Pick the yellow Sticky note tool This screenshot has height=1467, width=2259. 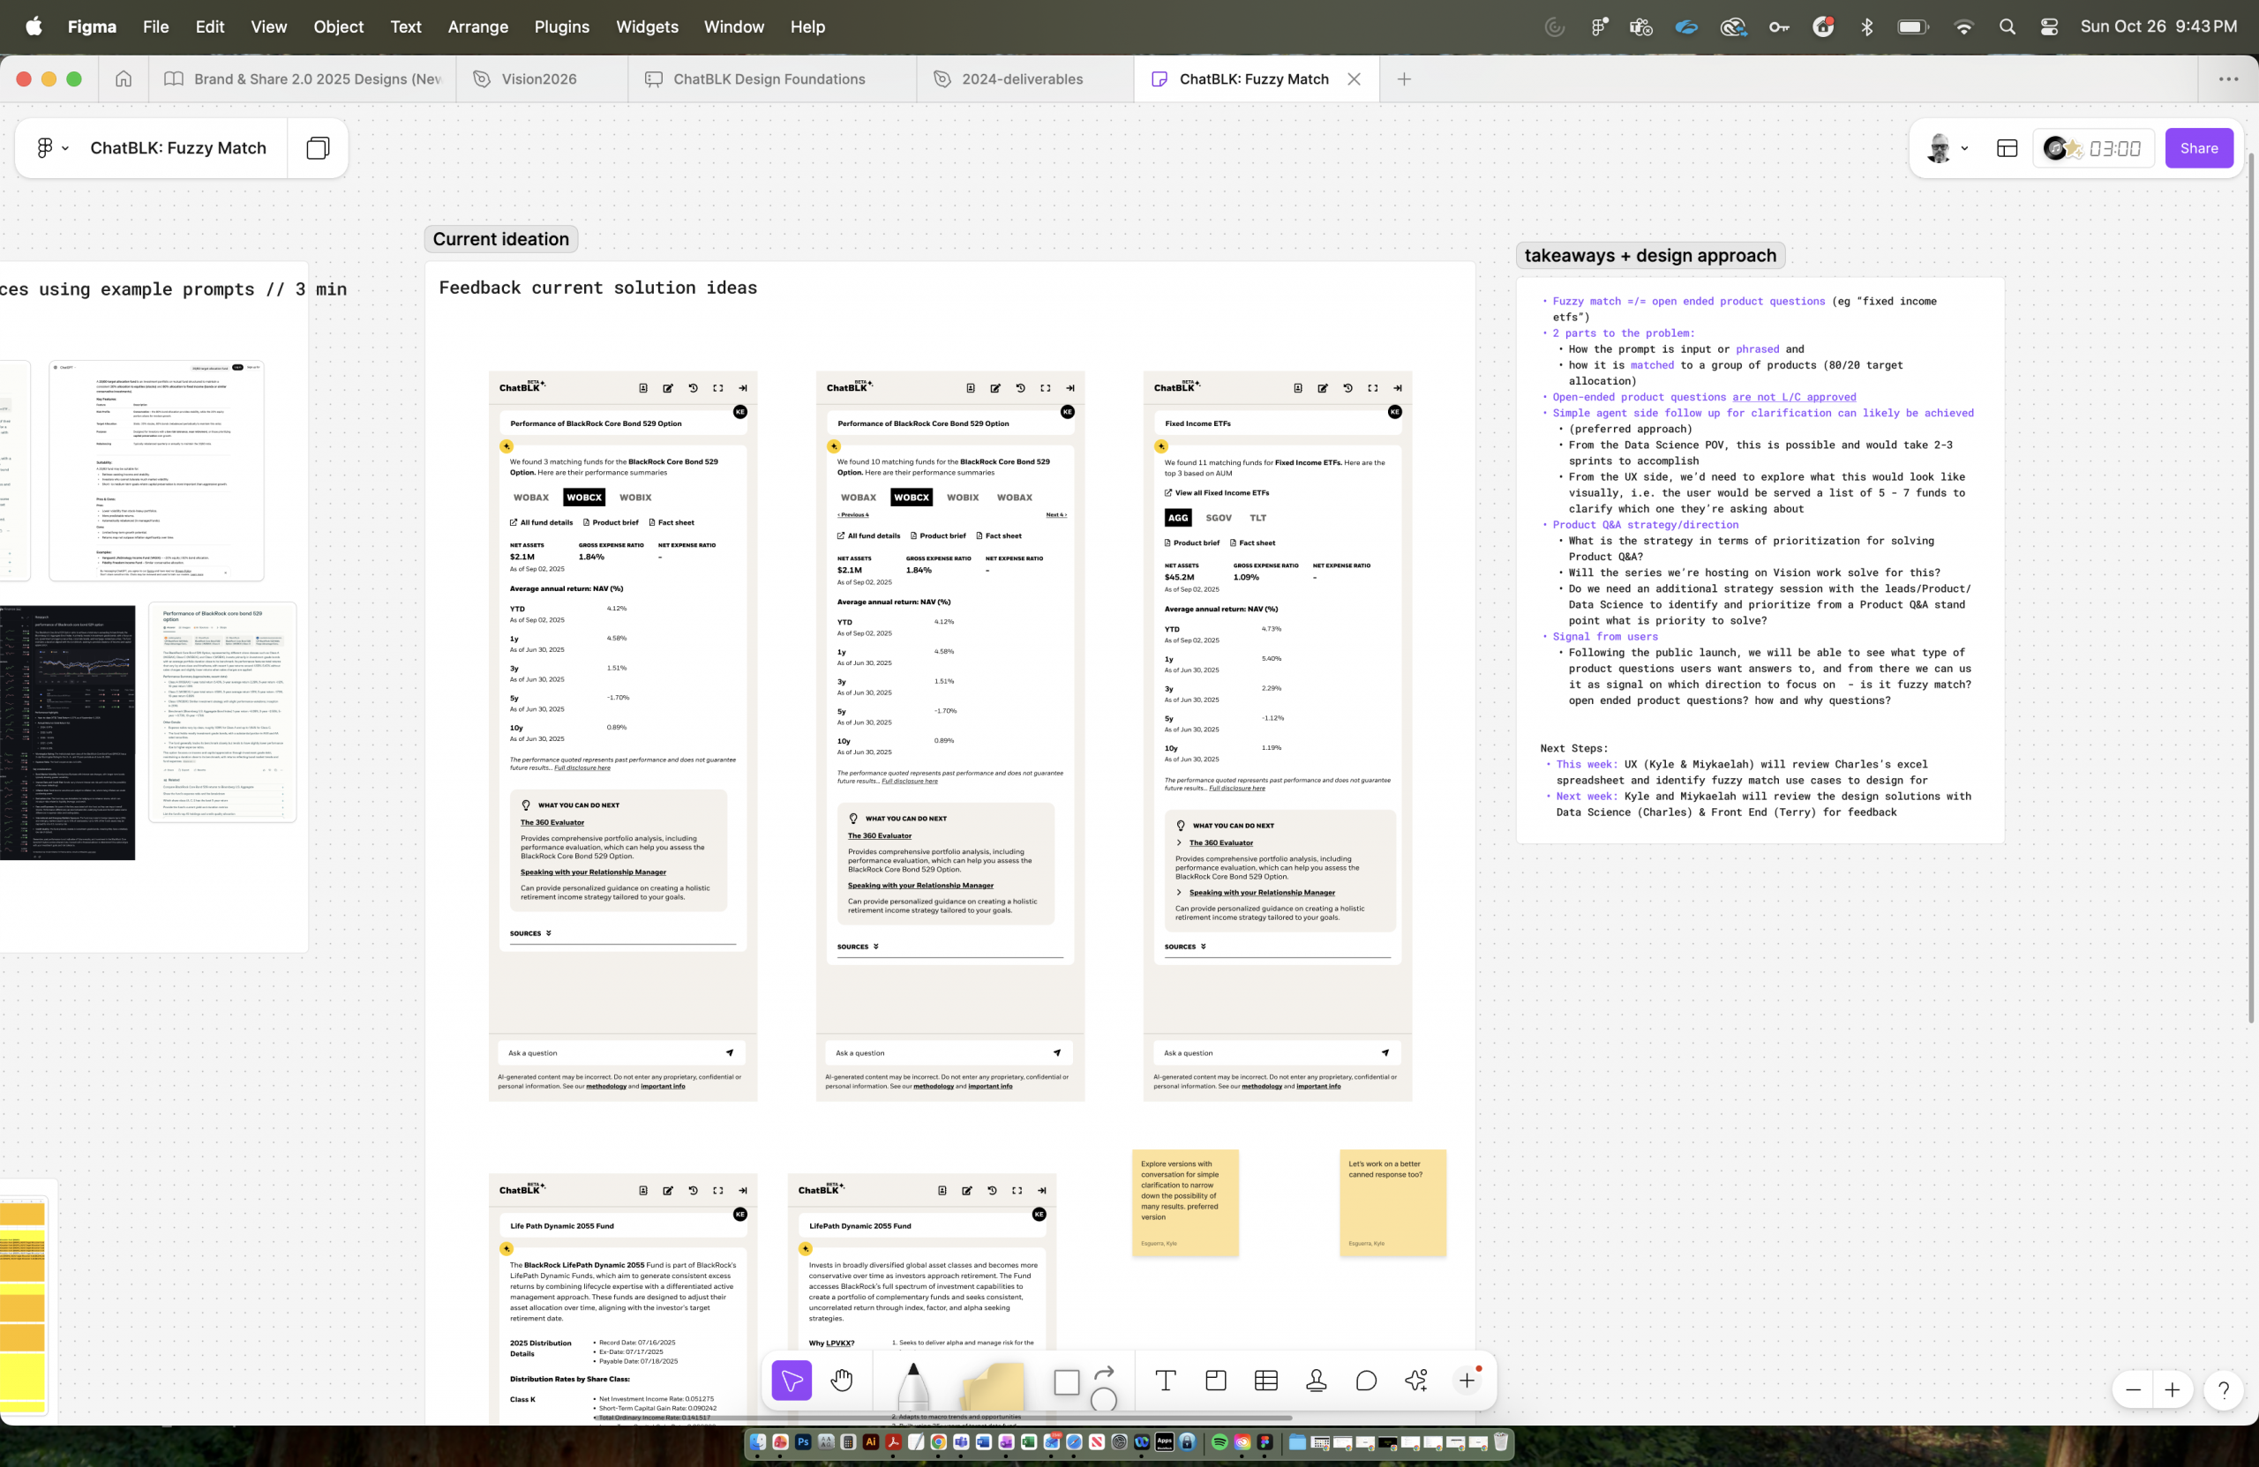(x=993, y=1388)
